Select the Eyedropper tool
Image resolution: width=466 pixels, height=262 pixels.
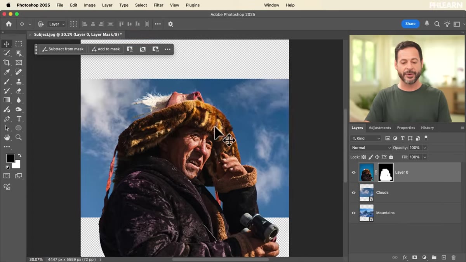tap(7, 72)
